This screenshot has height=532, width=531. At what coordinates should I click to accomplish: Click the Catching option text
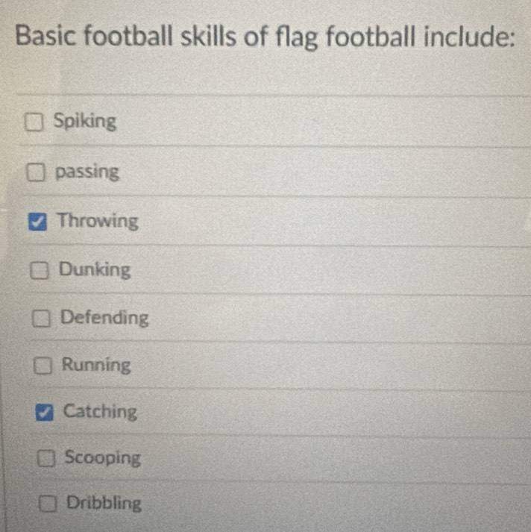(101, 412)
